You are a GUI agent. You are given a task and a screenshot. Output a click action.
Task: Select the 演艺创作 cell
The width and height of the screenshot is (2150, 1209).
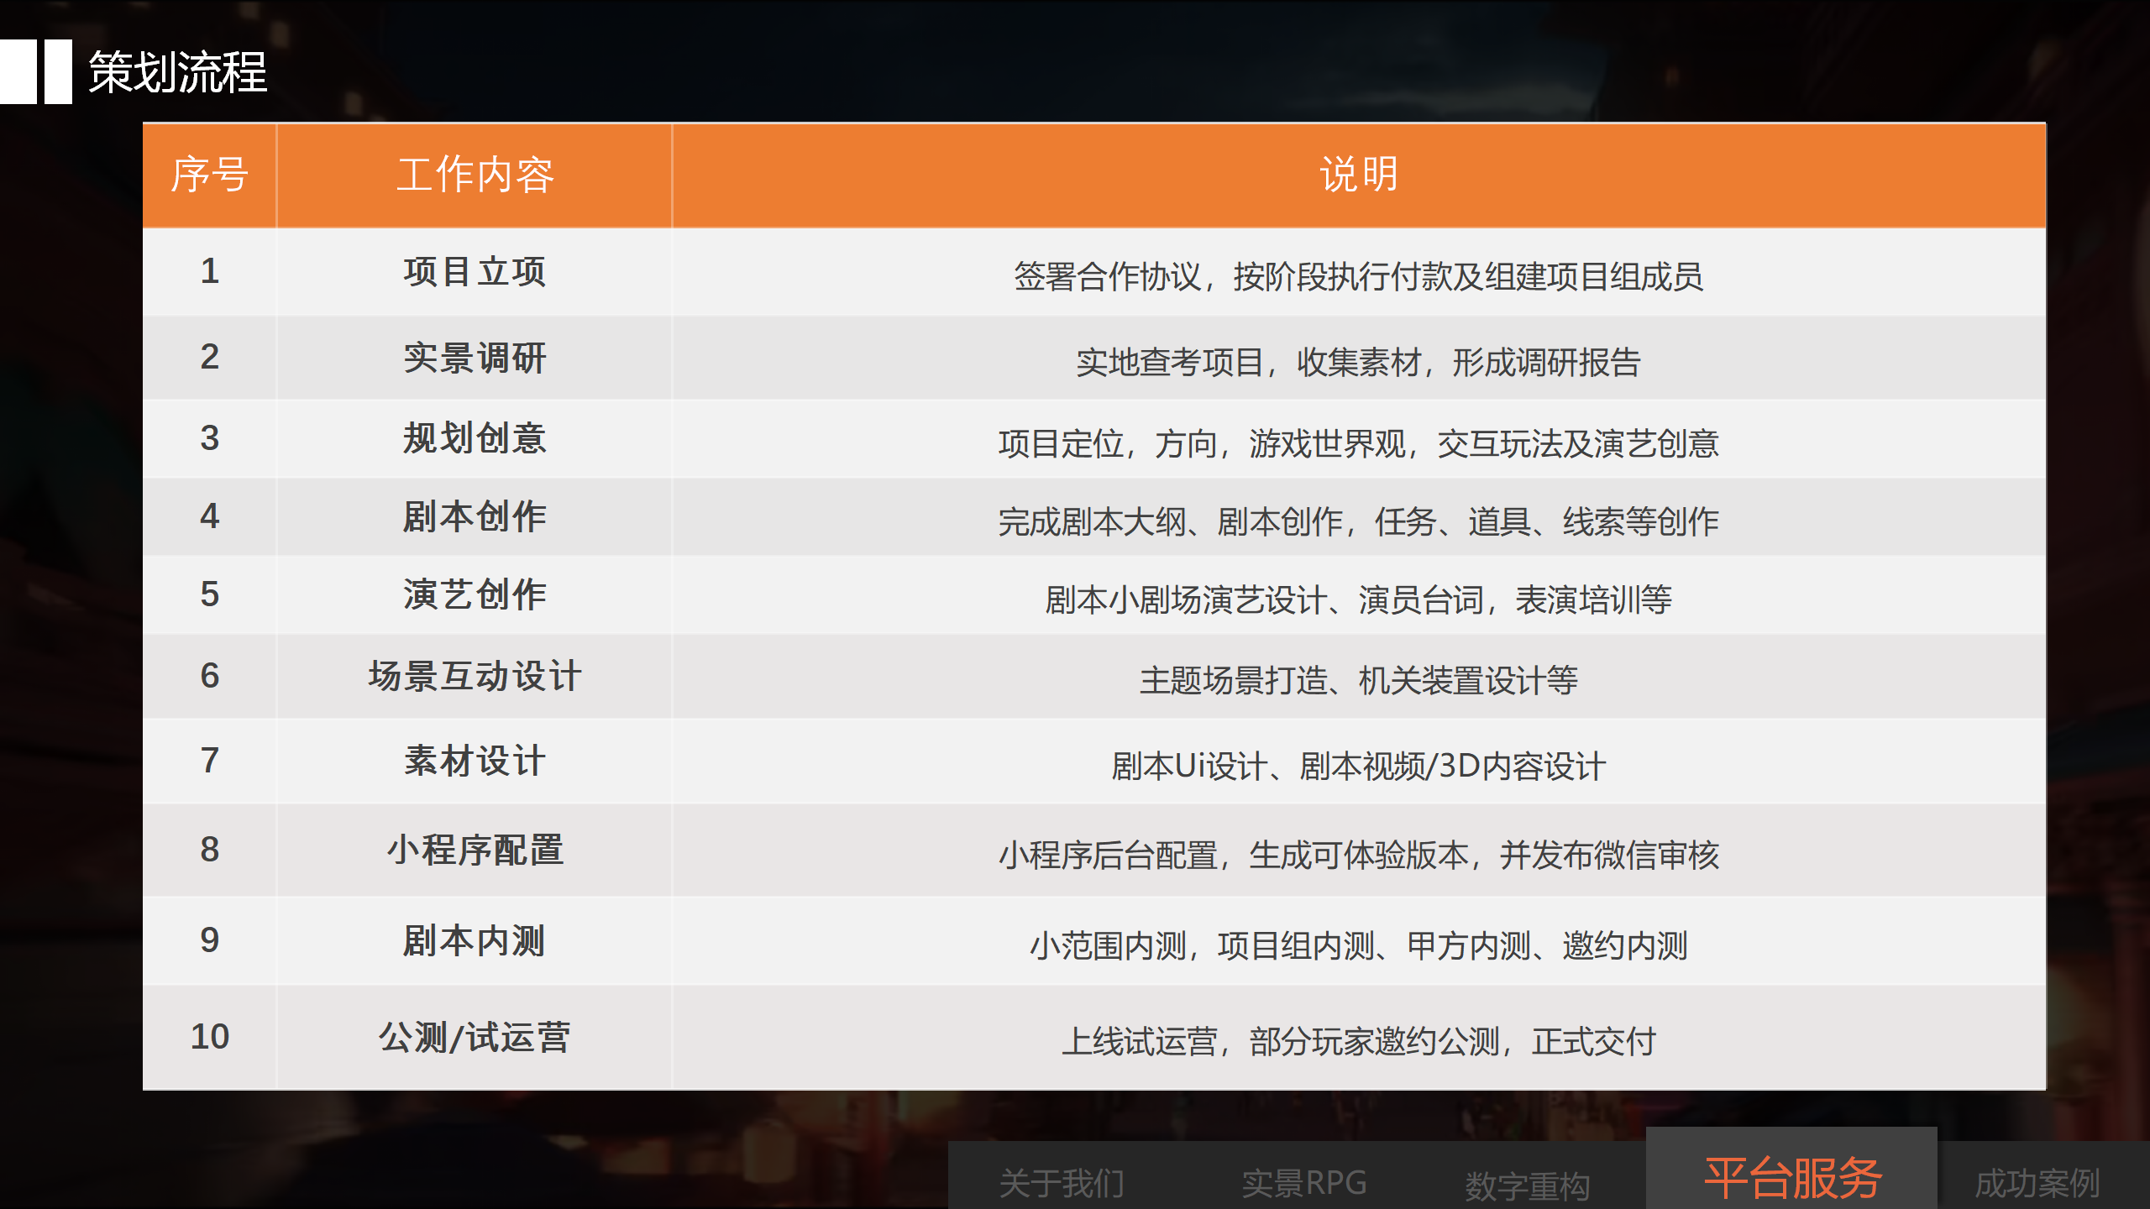click(475, 594)
